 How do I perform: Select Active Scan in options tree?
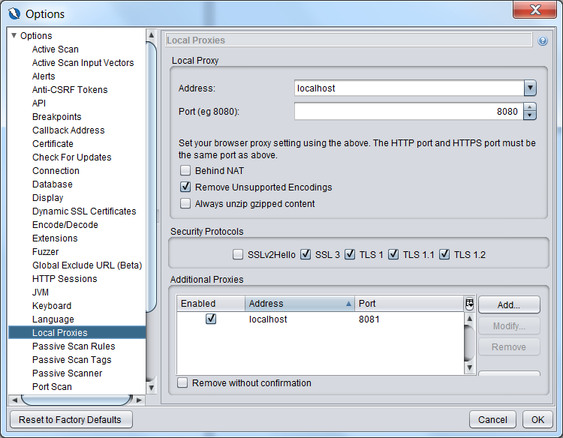click(56, 49)
